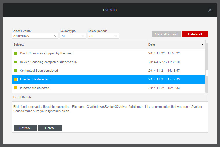Click the Event Details description text
Screen dimensions: 220x147
(108, 109)
